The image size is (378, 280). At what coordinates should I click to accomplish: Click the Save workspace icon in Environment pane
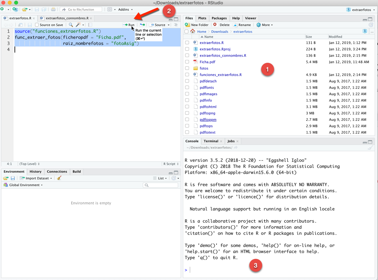pos(13,178)
